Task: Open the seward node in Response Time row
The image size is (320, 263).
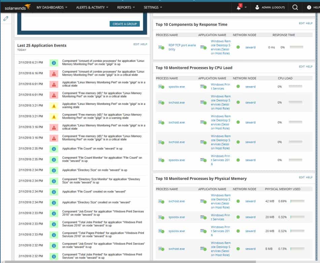Action: [x=250, y=47]
